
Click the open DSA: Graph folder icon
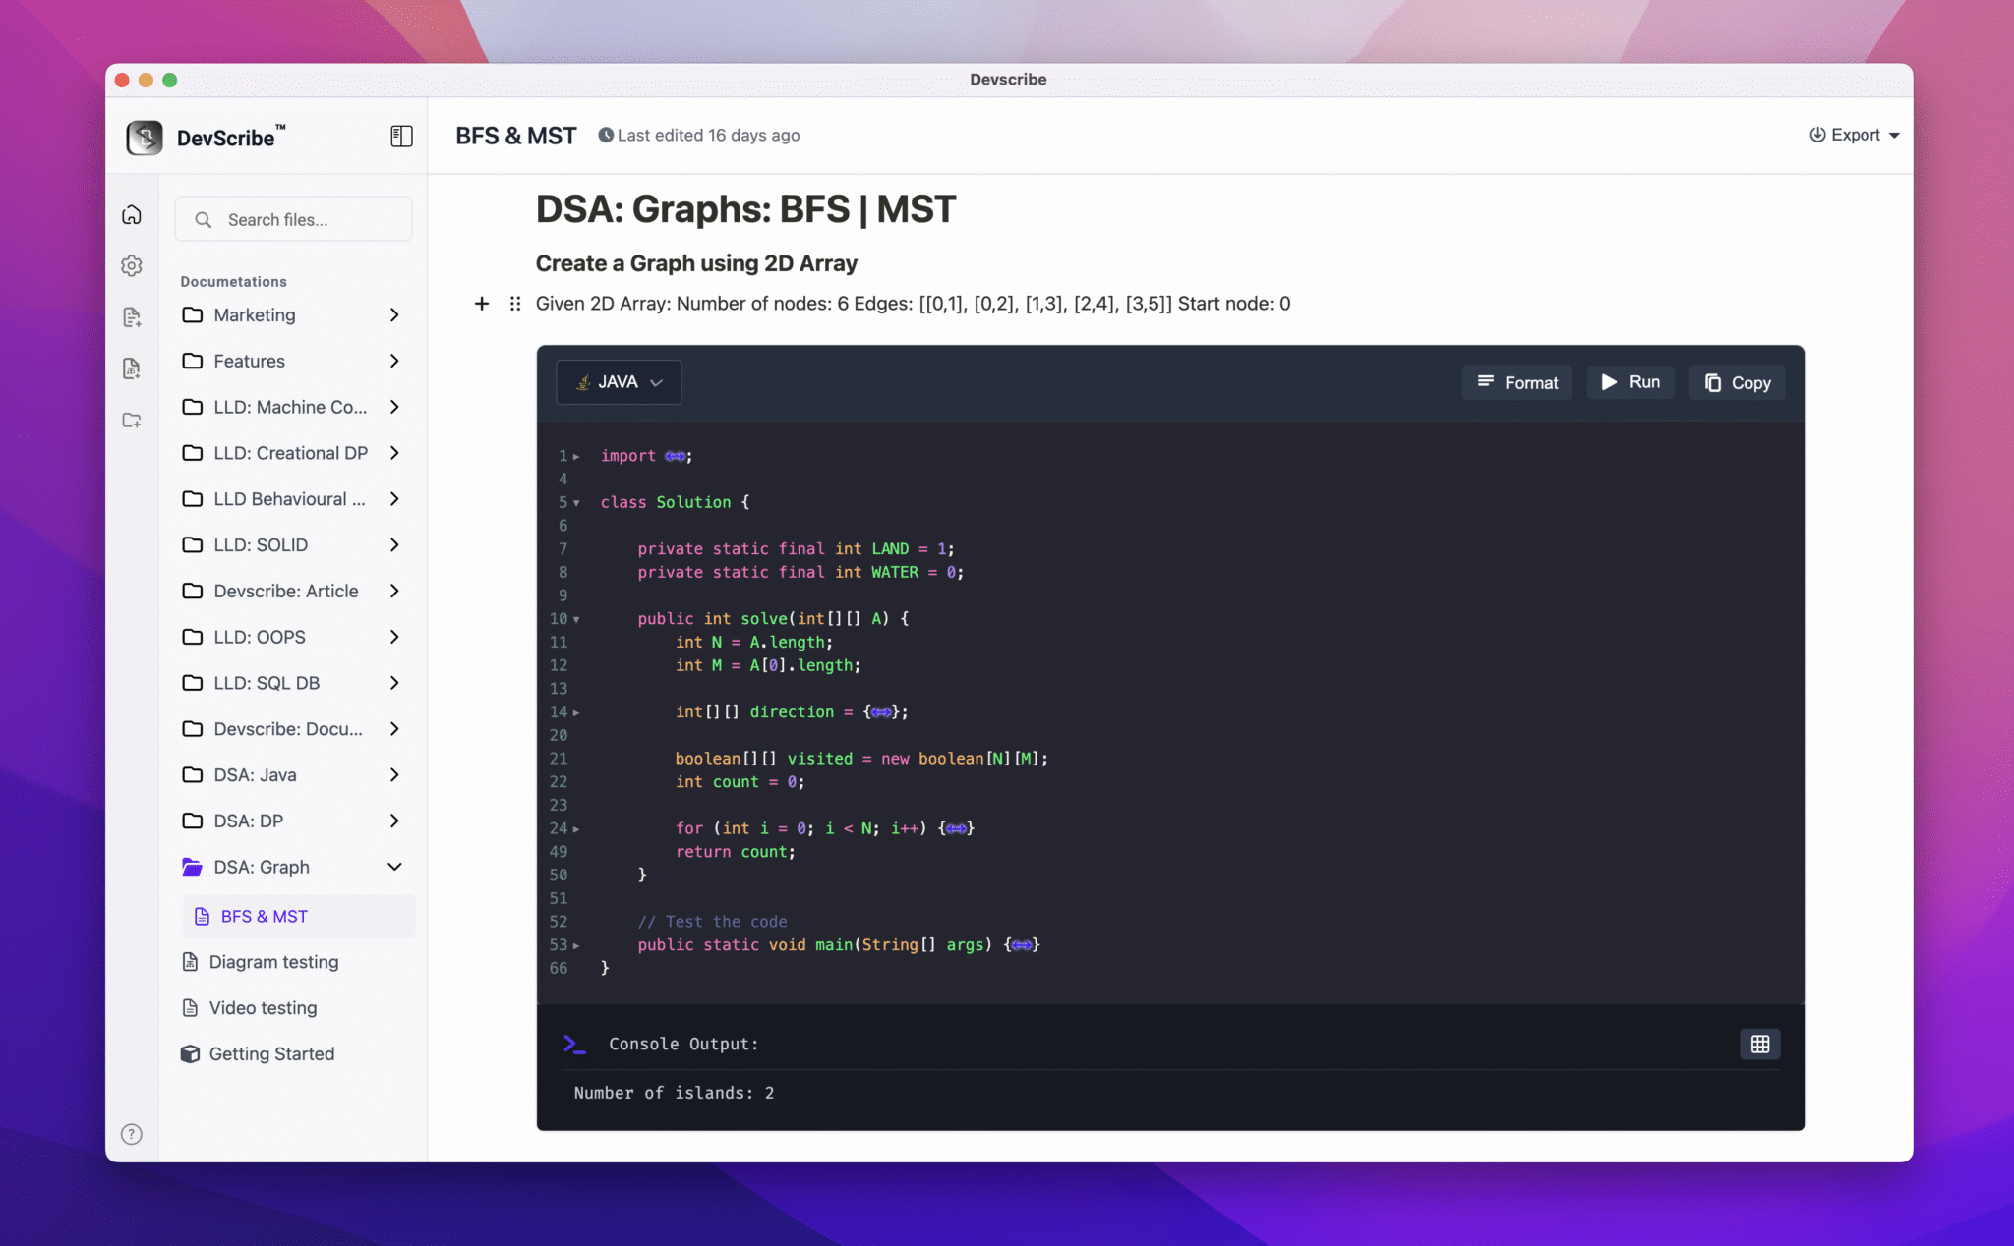(x=193, y=867)
